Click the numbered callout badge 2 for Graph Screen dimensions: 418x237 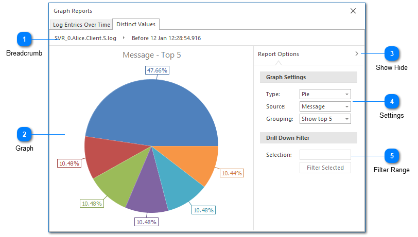click(24, 134)
